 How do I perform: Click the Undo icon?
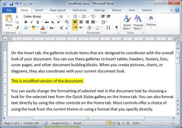point(17,4)
